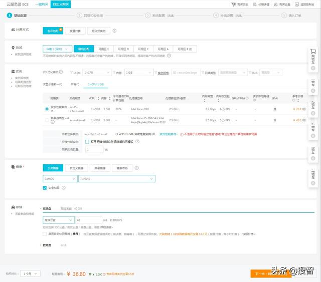The image size is (321, 282).
Task: Open the price details icon in top bar
Action: click(255, 5)
